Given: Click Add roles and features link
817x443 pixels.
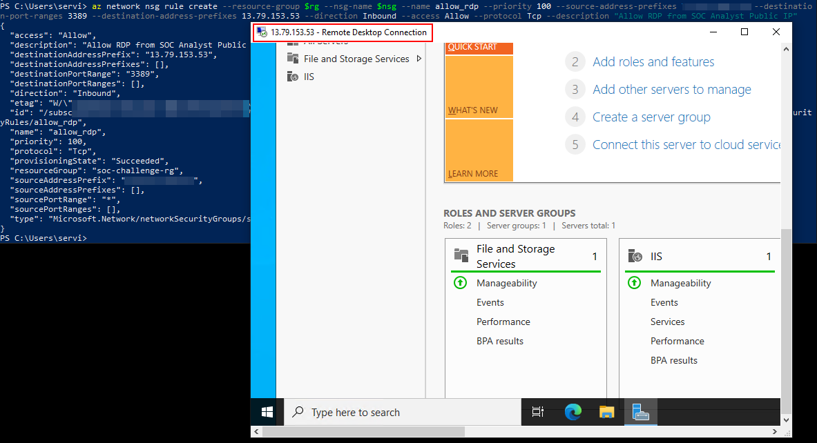Looking at the screenshot, I should click(653, 62).
